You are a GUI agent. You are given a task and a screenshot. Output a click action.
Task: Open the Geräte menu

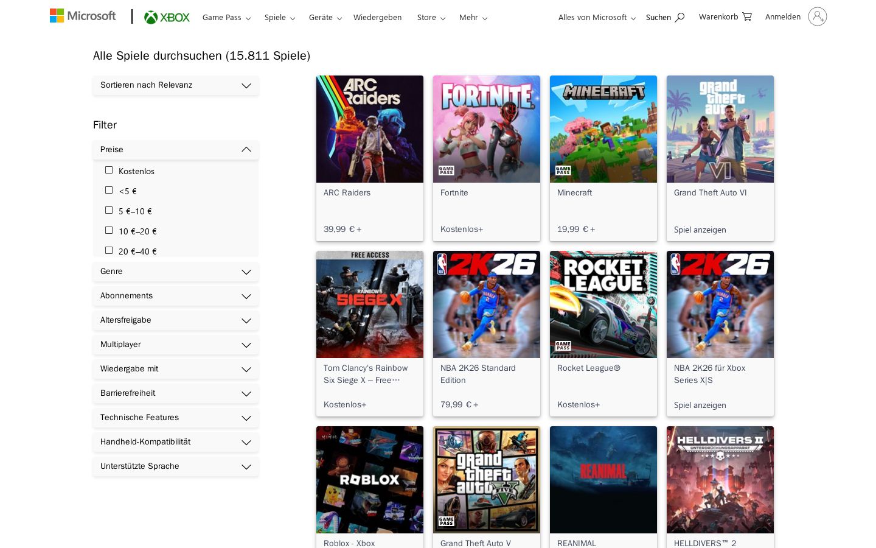click(325, 18)
